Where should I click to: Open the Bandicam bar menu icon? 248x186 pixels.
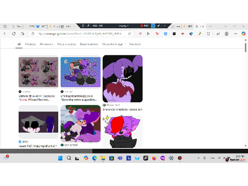83,26
